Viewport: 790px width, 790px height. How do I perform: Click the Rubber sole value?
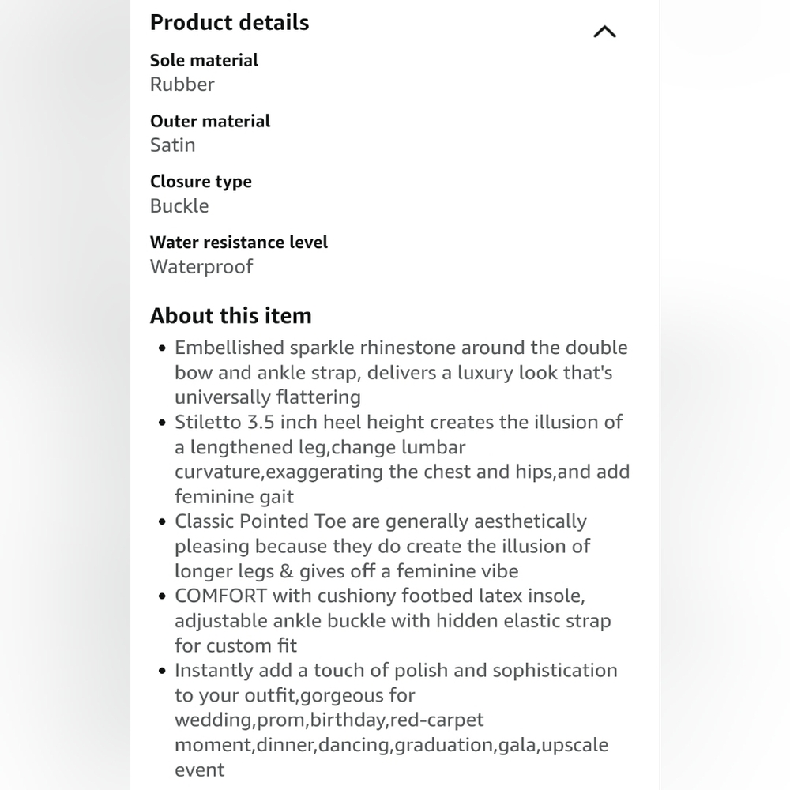point(182,85)
